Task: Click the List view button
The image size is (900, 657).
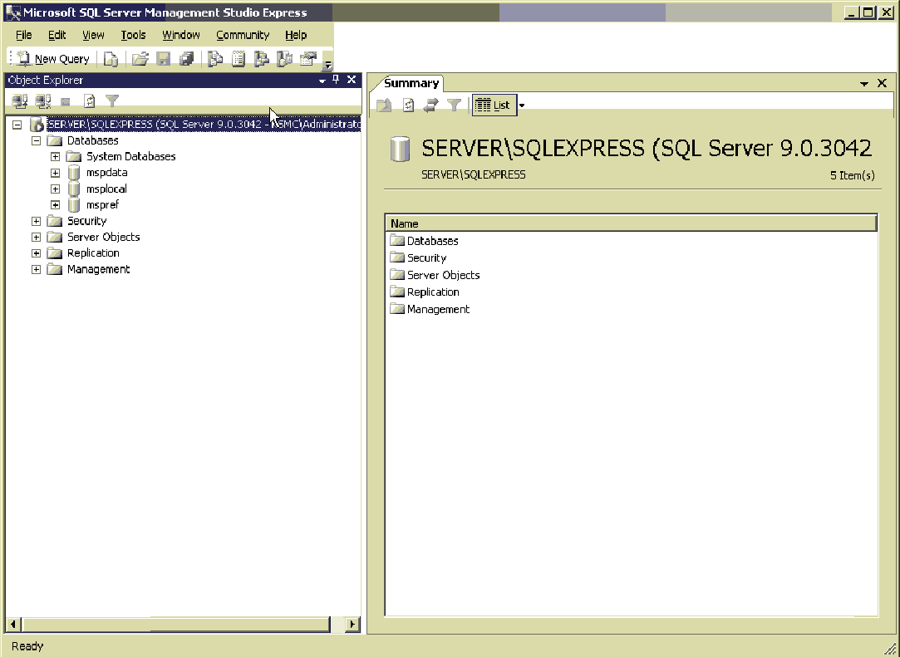Action: tap(494, 105)
